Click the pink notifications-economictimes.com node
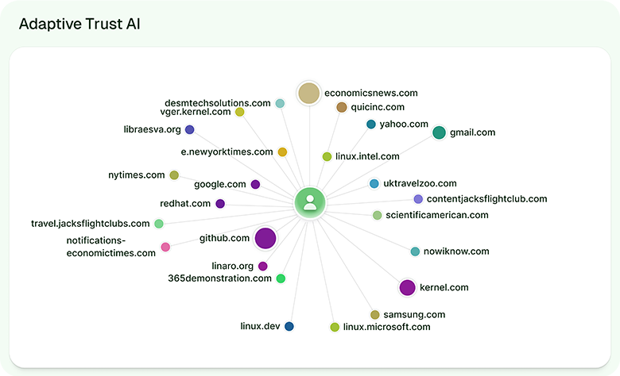 (165, 247)
